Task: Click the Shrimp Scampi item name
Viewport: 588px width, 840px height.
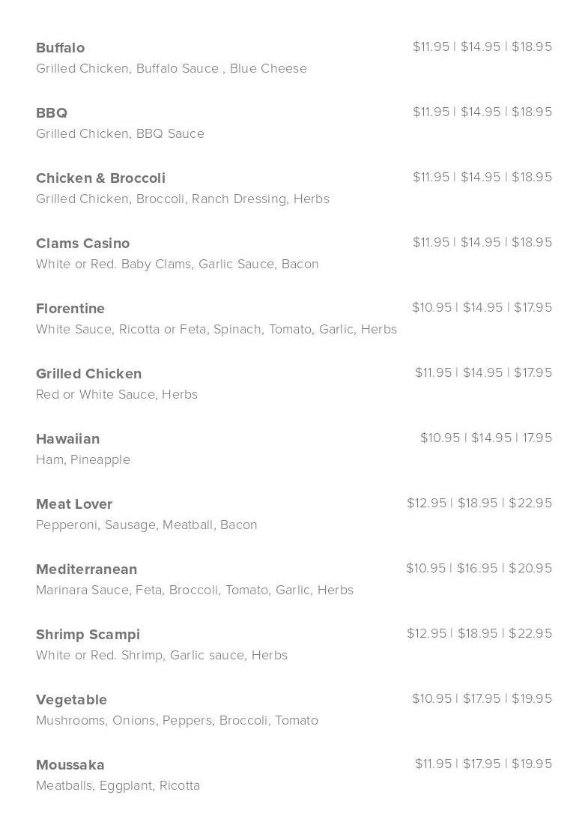Action: click(x=88, y=635)
